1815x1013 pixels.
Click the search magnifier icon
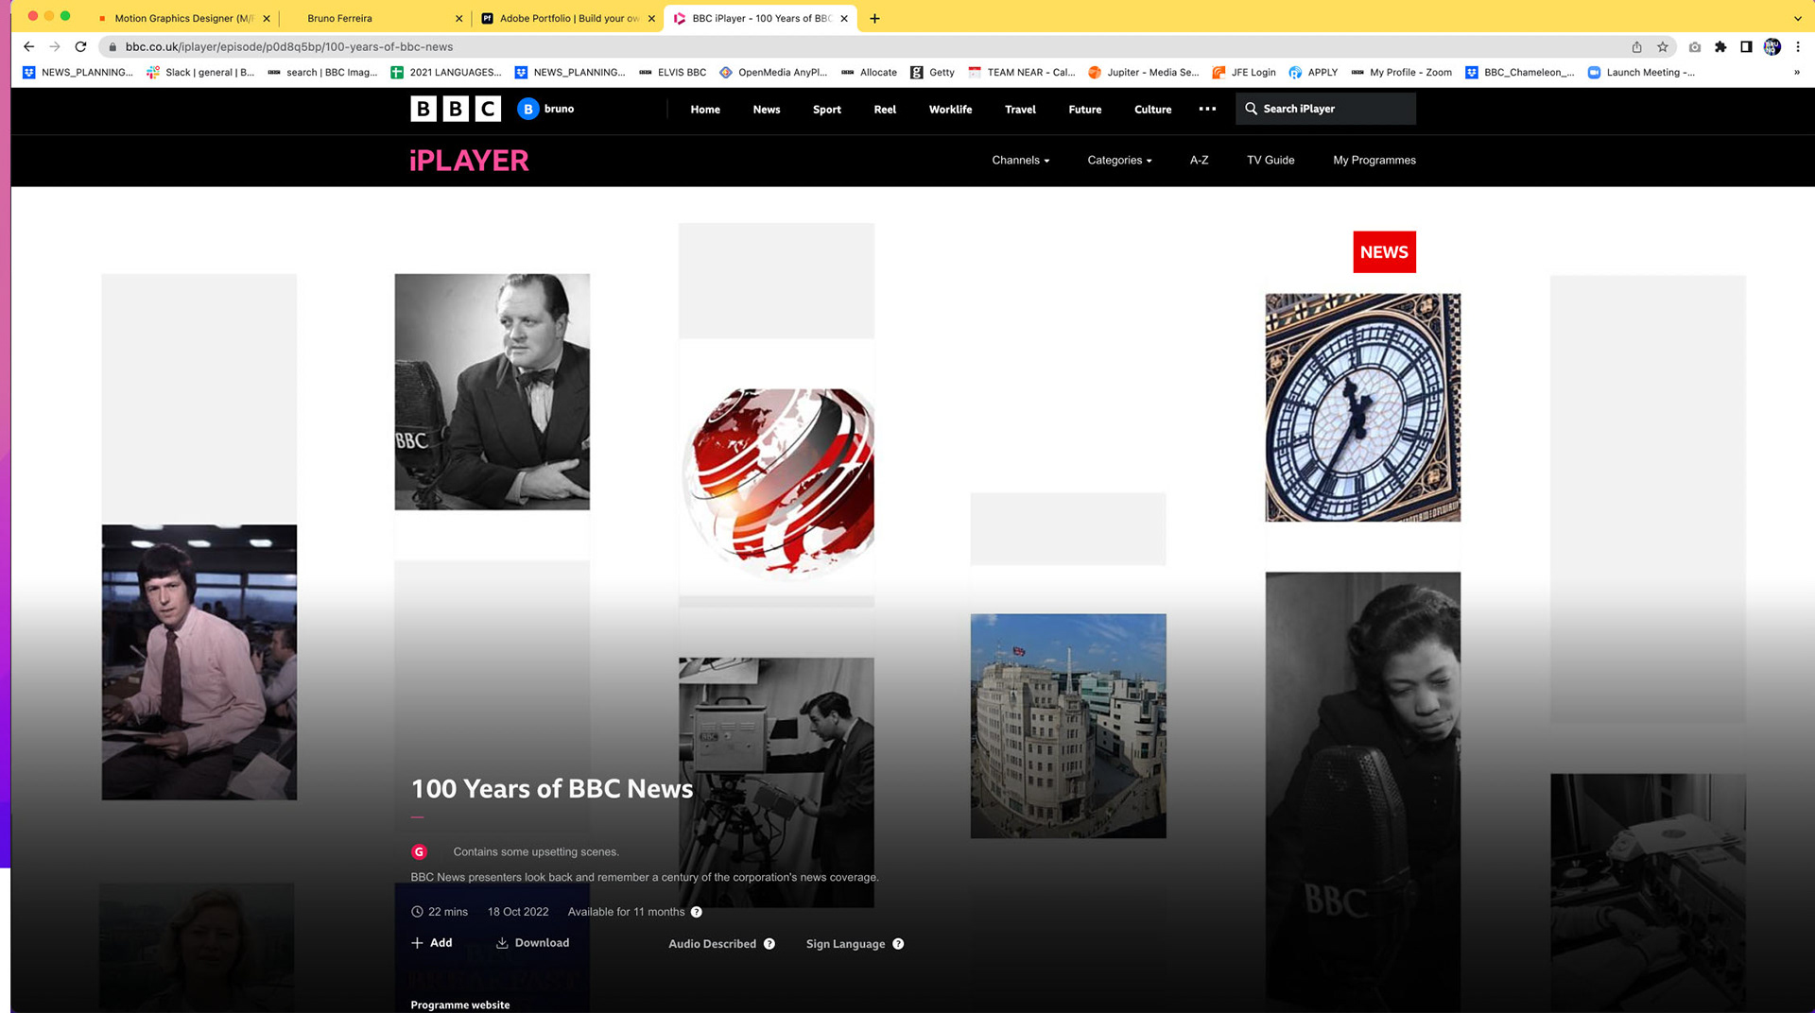tap(1251, 109)
